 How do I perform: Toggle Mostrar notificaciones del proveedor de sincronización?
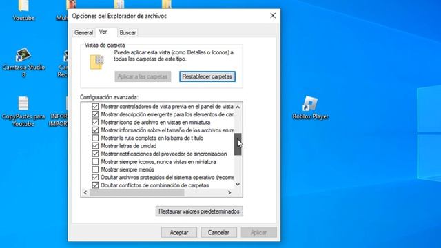pyautogui.click(x=95, y=154)
